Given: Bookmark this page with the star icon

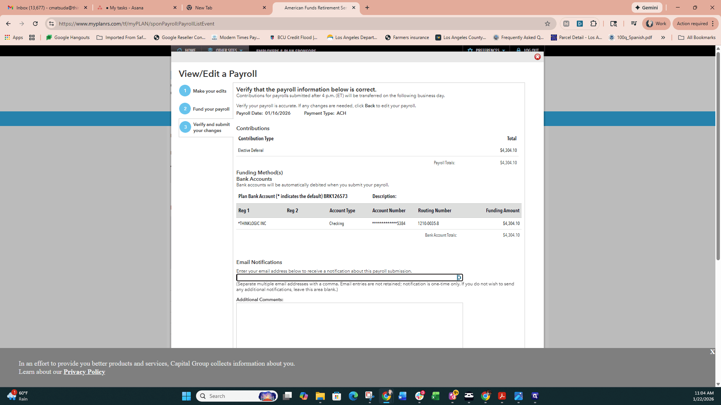Looking at the screenshot, I should (548, 24).
